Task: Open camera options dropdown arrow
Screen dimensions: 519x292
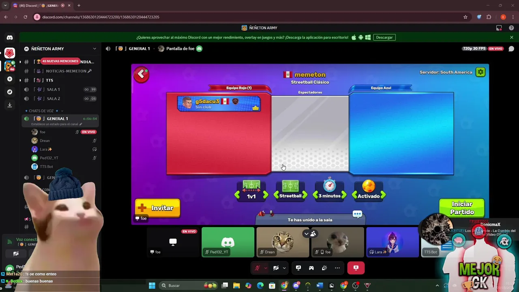Action: point(284,268)
